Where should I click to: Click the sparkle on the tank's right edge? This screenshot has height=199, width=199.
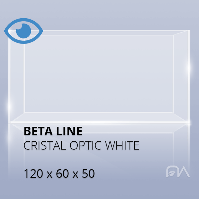coord(189,68)
